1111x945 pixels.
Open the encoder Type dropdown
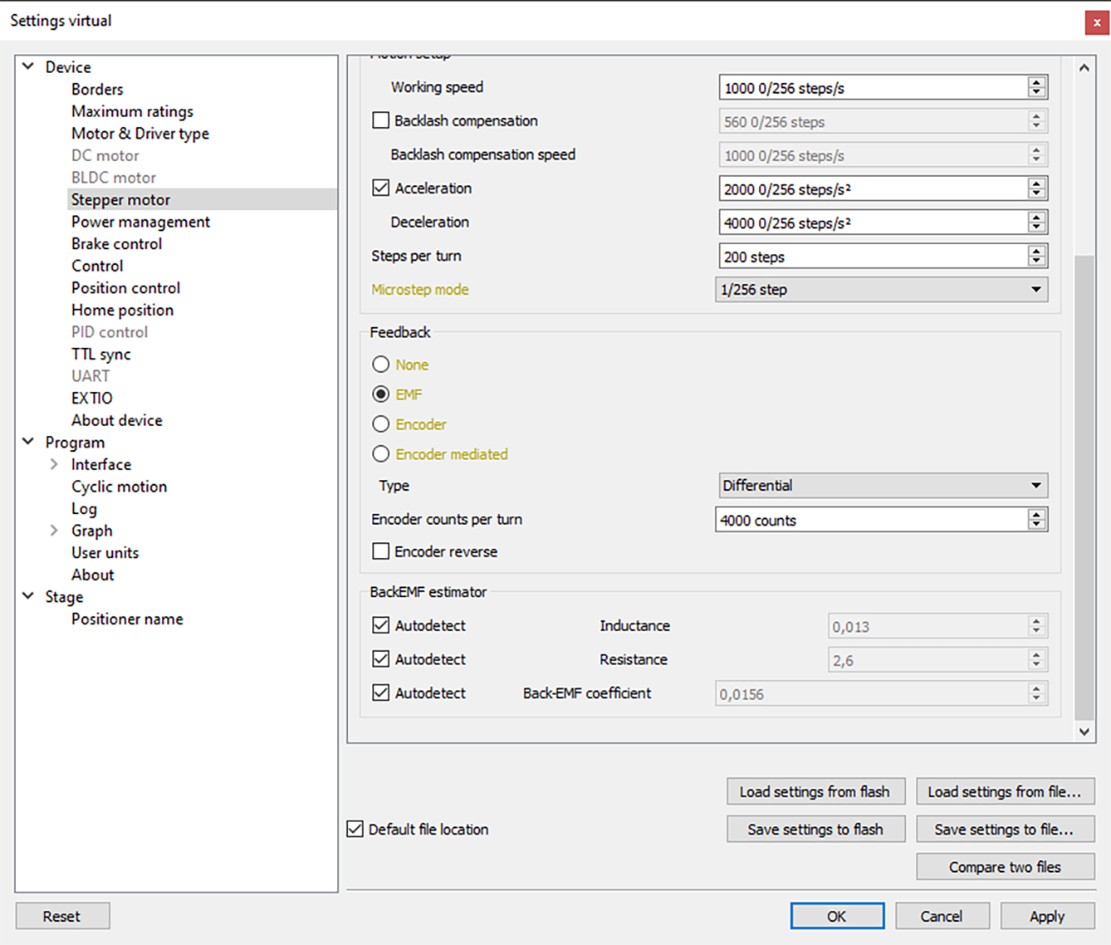tap(881, 486)
